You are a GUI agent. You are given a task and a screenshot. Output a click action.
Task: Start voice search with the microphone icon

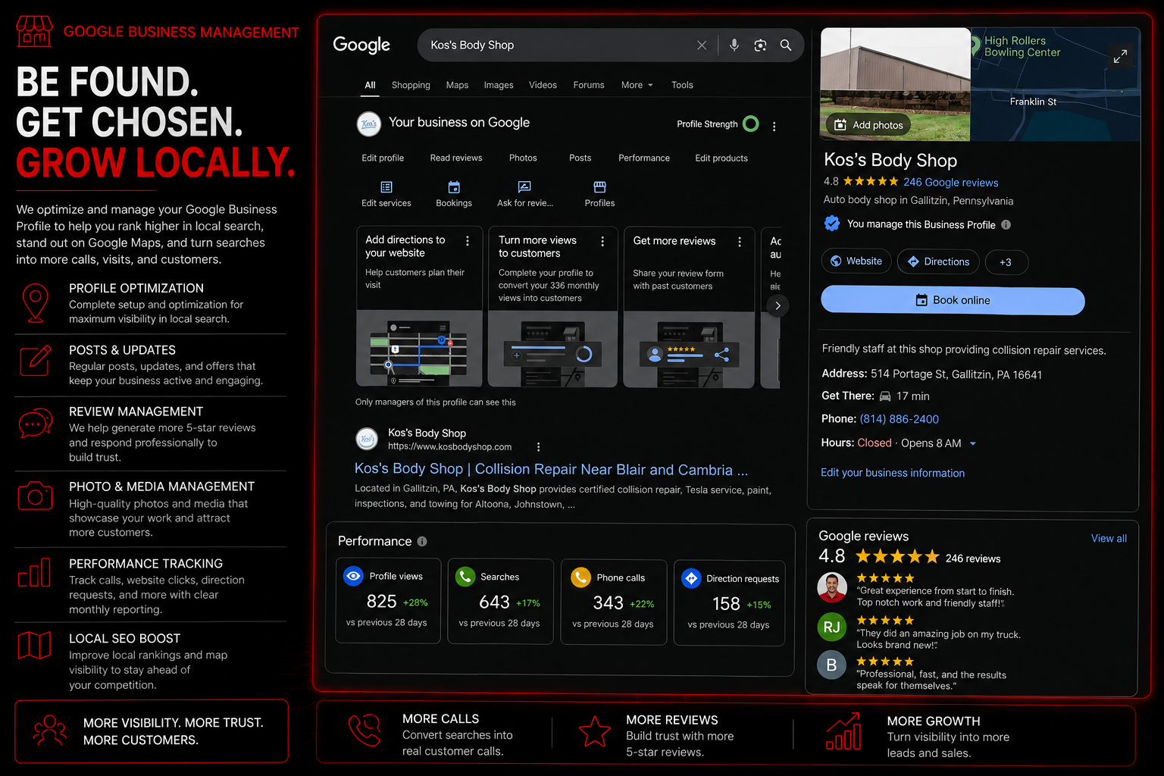click(x=734, y=45)
